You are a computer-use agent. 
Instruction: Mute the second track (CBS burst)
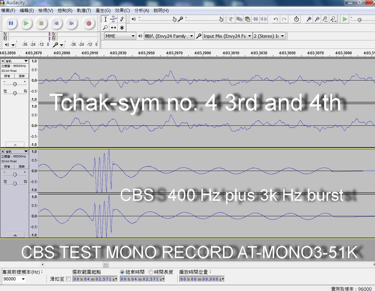click(x=7, y=166)
